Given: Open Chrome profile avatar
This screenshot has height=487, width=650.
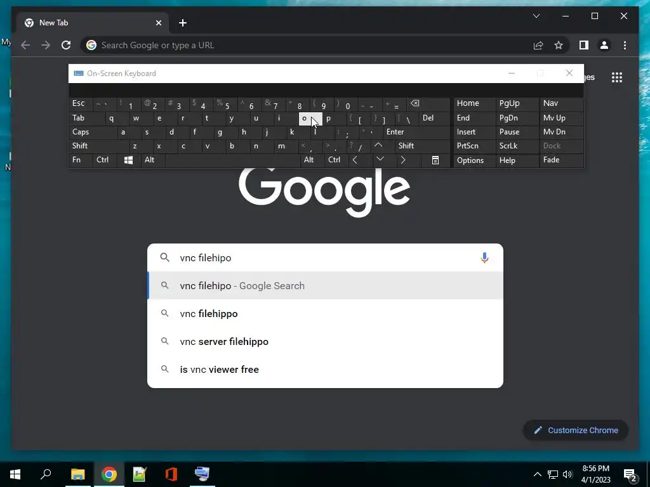Looking at the screenshot, I should [604, 45].
